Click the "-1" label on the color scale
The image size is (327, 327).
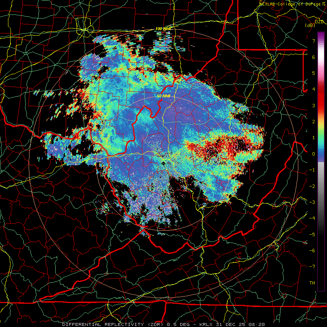coord(312,170)
